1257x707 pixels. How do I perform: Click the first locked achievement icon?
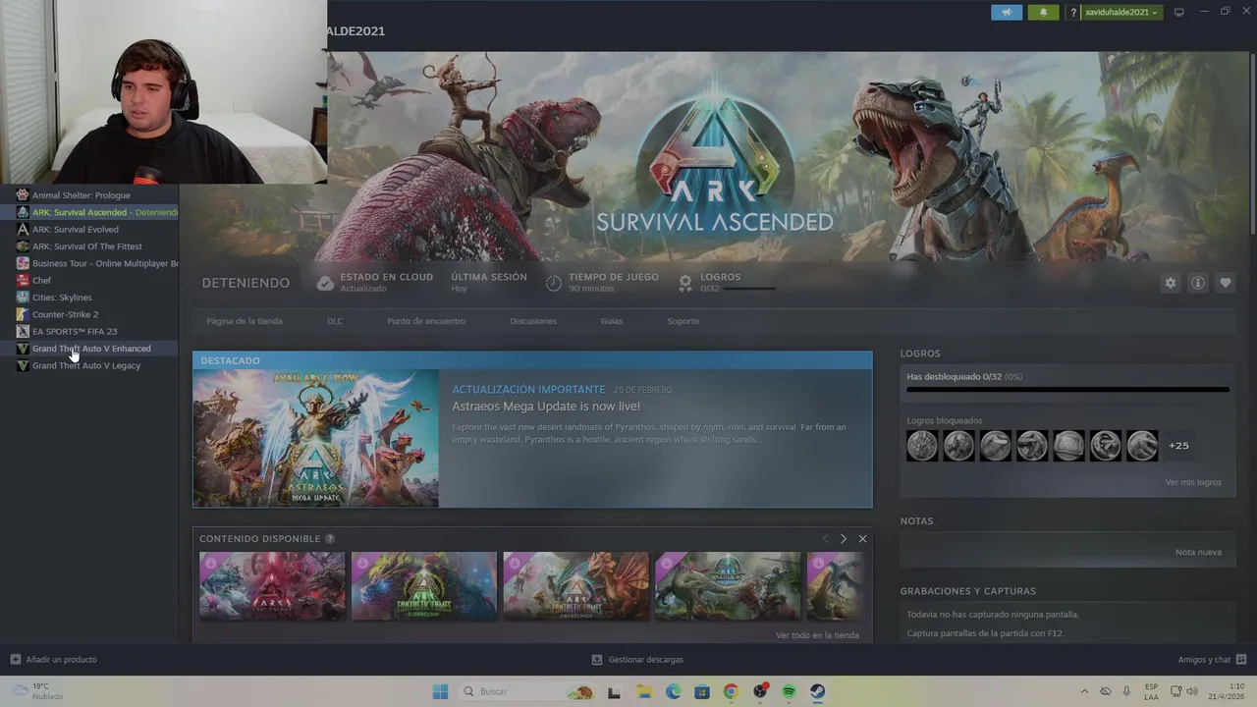click(922, 446)
